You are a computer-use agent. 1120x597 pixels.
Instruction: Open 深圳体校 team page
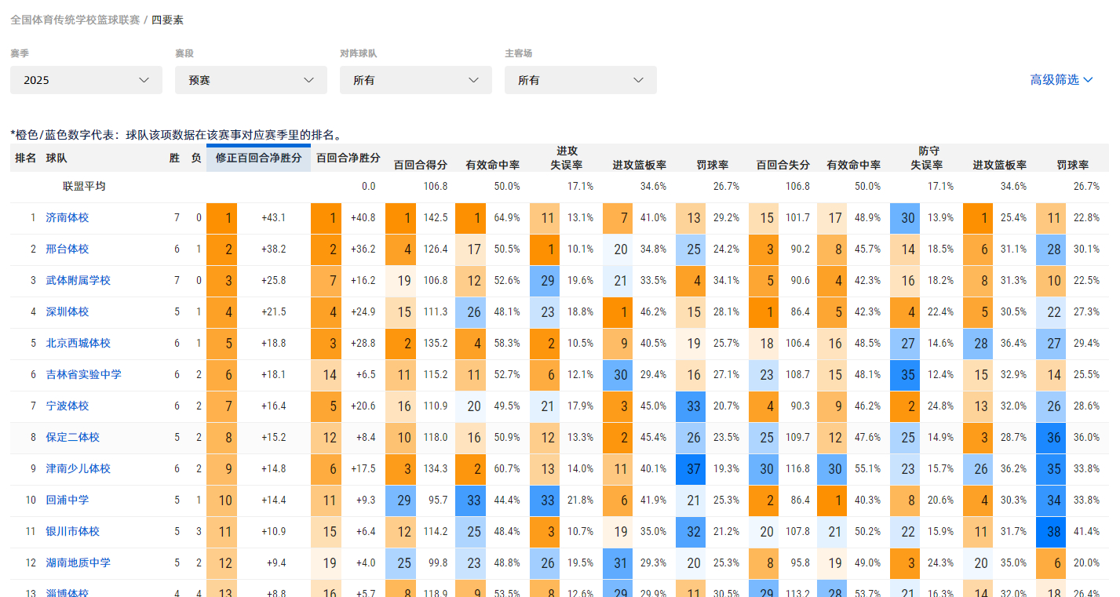[67, 312]
